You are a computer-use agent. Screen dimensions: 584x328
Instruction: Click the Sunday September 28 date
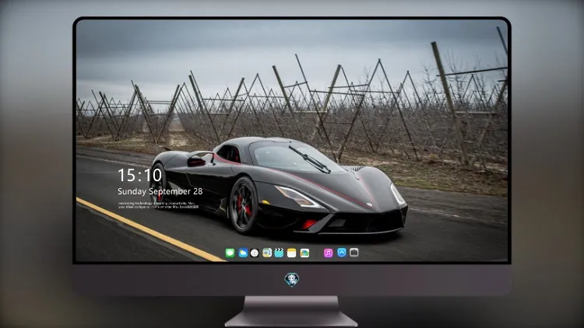pyautogui.click(x=160, y=191)
